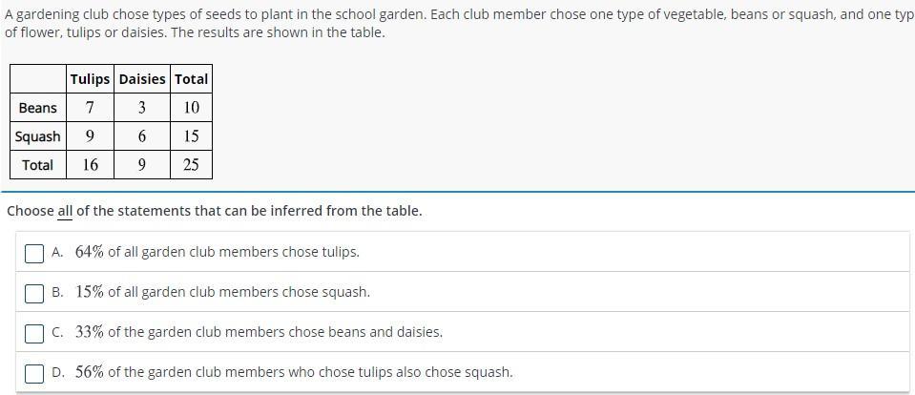Check the box for statement A
The image size is (915, 395).
click(34, 253)
